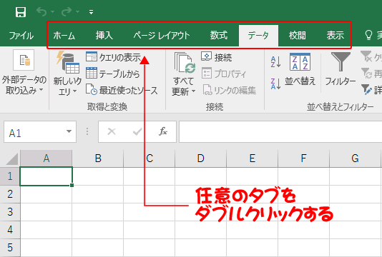Open the 並べ替え sort dialog icon
Viewport: 382px width, 257px height.
300,62
